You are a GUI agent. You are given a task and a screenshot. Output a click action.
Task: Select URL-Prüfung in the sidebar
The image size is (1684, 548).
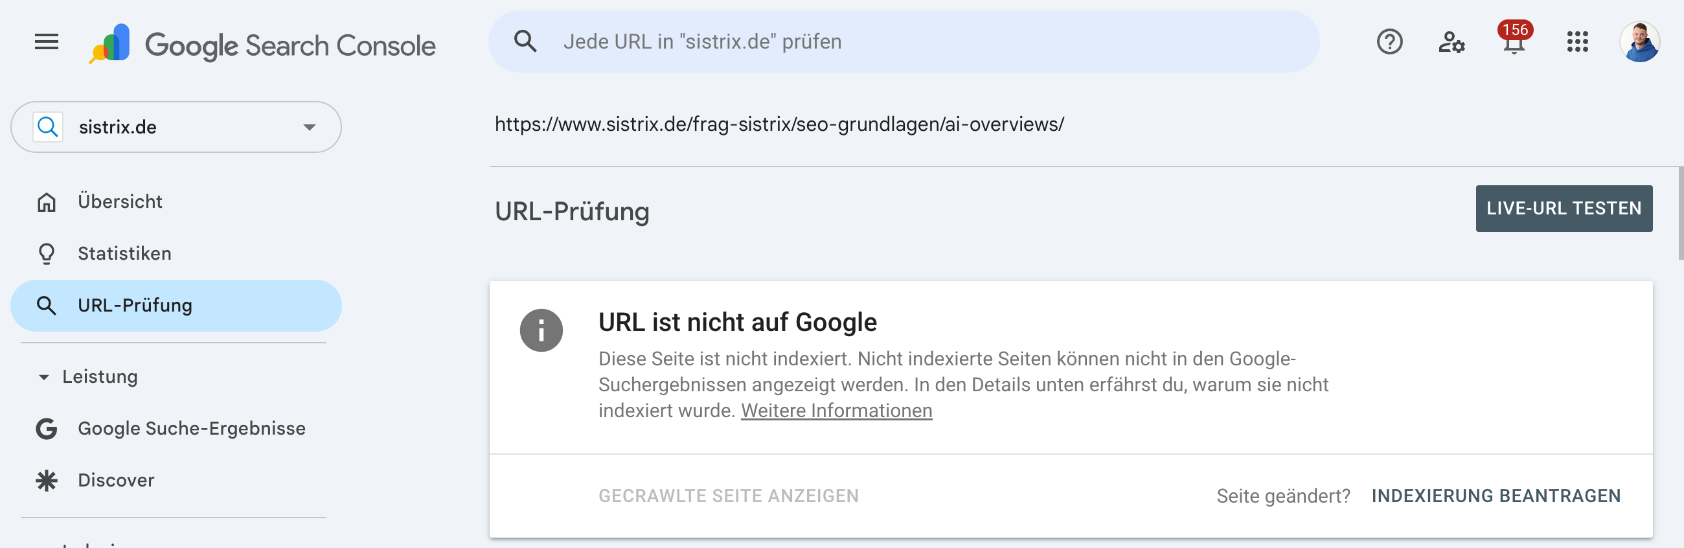coord(176,305)
